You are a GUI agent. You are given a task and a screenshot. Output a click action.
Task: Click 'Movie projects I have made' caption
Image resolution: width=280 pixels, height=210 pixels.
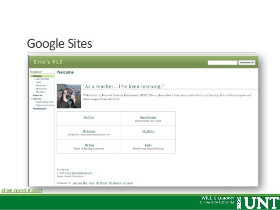click(148, 121)
